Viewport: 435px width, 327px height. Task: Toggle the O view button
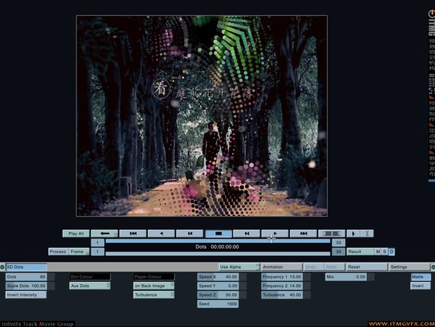click(391, 252)
